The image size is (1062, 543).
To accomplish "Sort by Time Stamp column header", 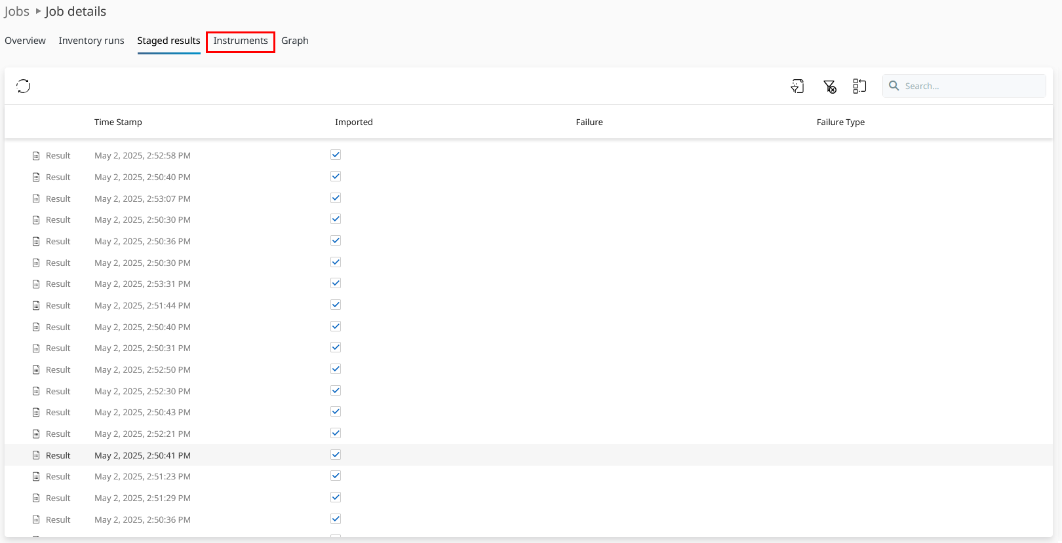I will coord(118,122).
